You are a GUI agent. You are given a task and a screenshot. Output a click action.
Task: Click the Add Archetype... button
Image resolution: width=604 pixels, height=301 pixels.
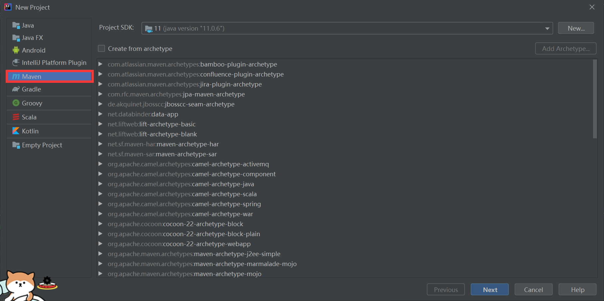[566, 49]
